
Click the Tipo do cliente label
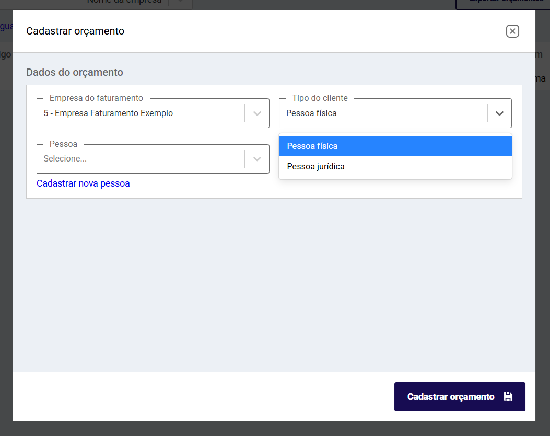[x=320, y=98]
